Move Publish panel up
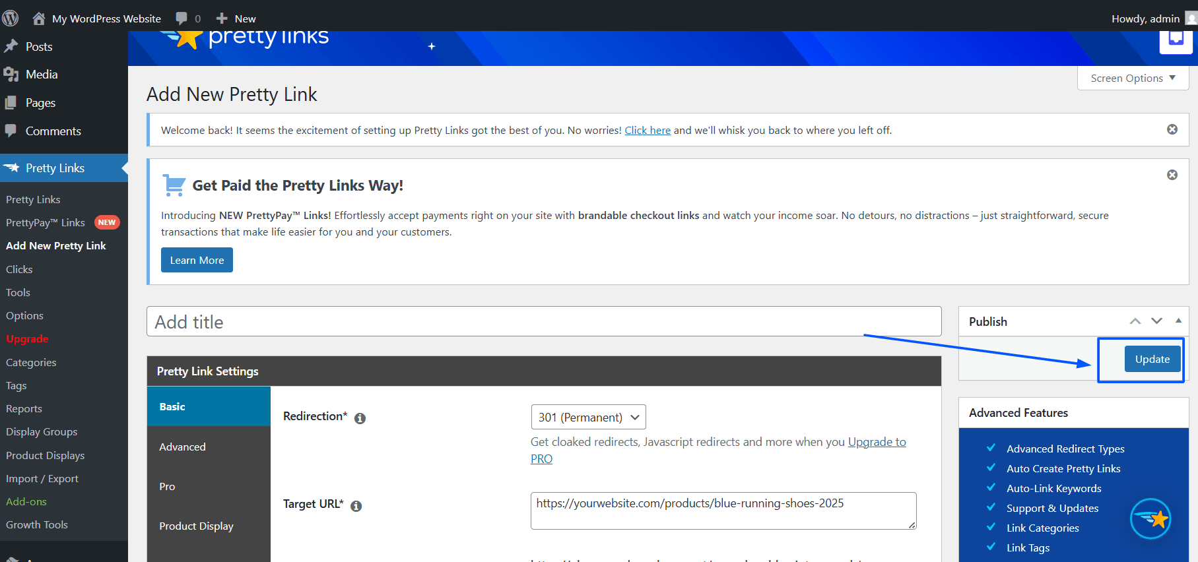 pos(1135,321)
